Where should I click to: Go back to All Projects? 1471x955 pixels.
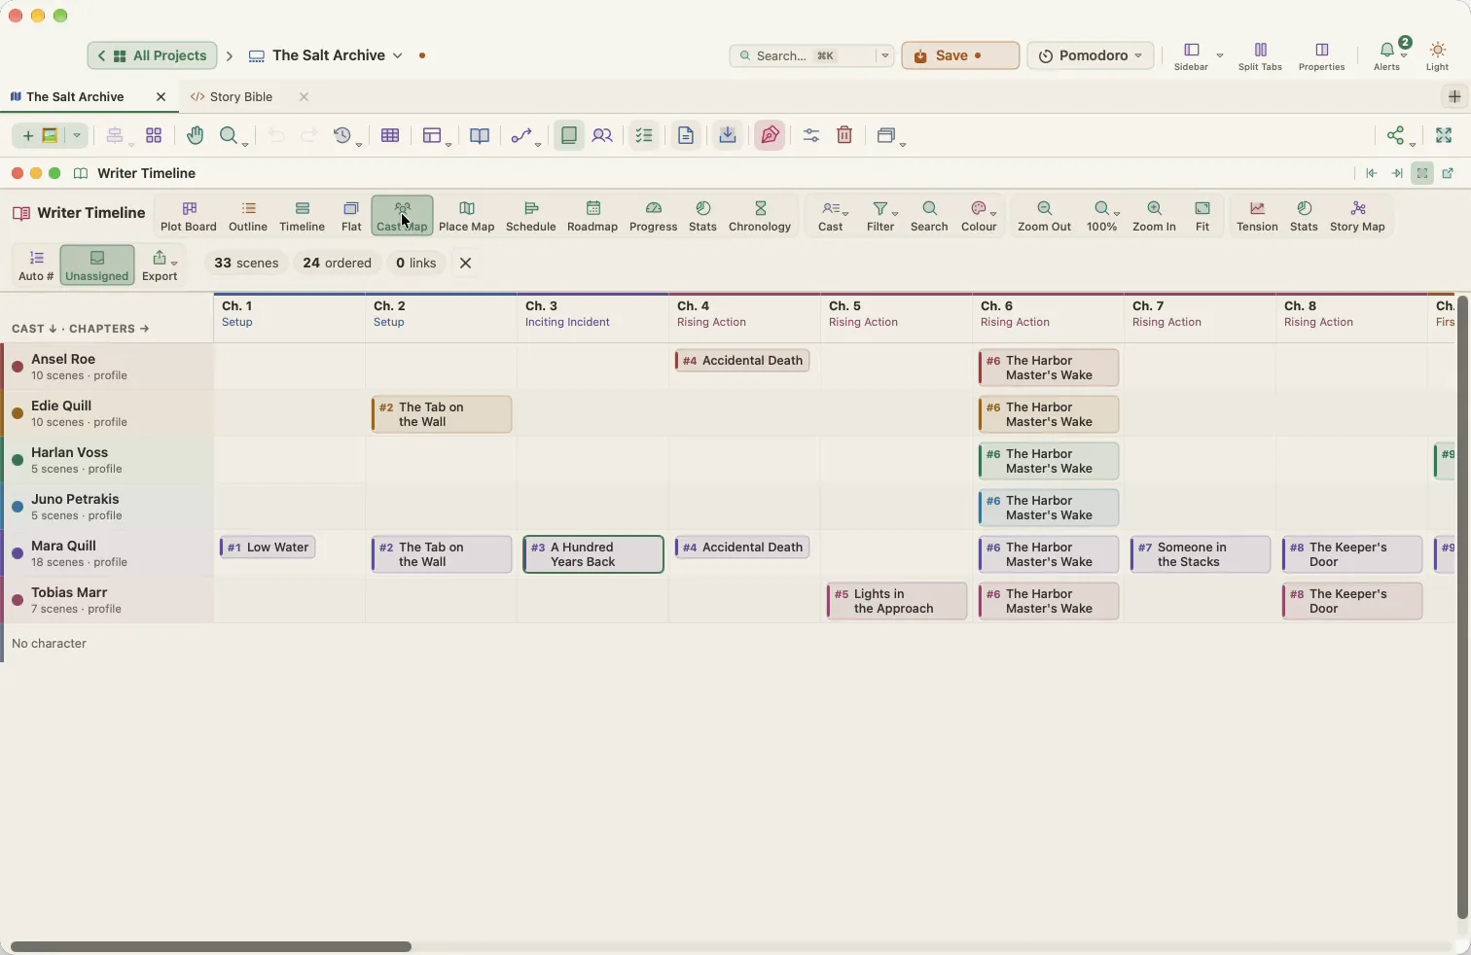point(152,55)
